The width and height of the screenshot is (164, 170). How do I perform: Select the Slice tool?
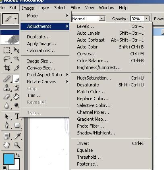tap(17, 68)
